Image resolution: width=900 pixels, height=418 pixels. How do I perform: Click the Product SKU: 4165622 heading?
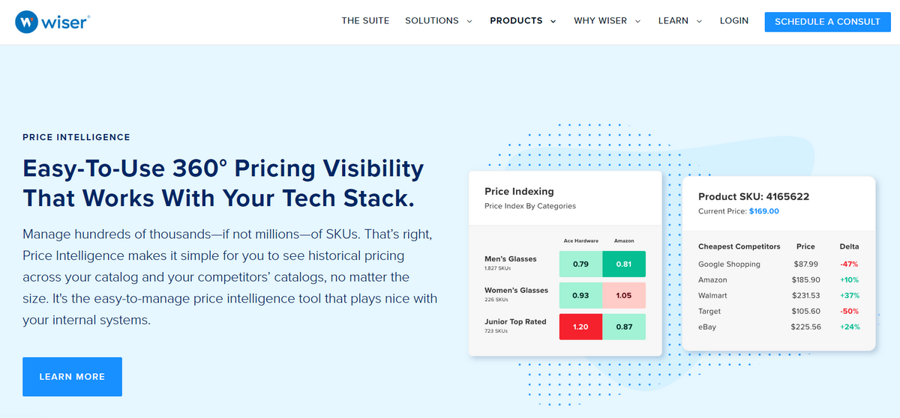tap(753, 197)
